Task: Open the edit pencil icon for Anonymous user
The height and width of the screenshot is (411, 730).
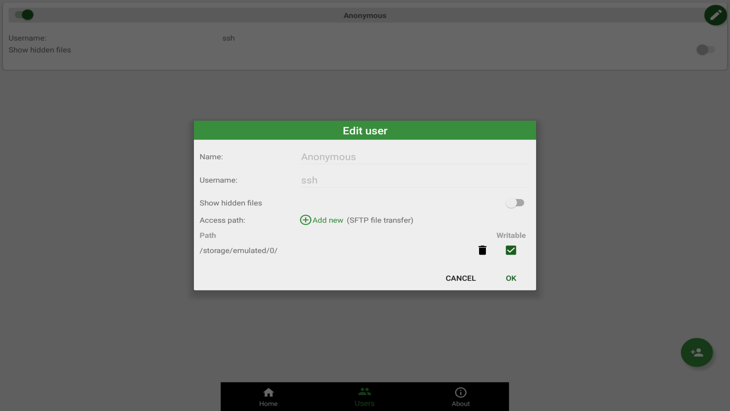Action: [715, 15]
